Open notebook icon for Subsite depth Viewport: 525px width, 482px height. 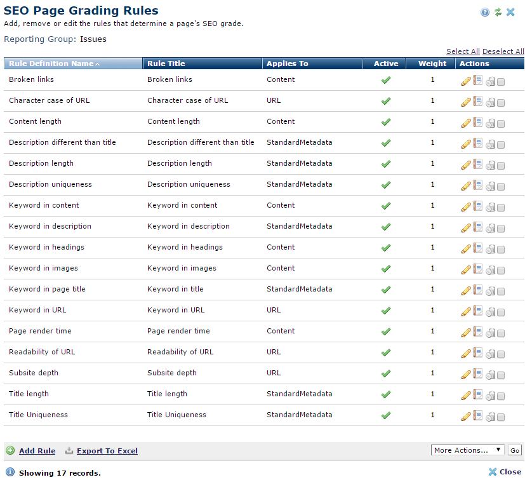(x=478, y=374)
